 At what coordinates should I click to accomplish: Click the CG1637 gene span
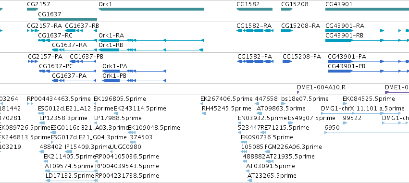tap(67, 19)
